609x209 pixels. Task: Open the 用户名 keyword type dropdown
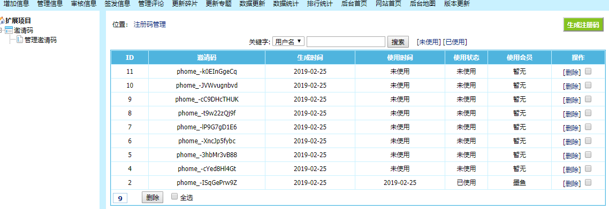(x=288, y=42)
